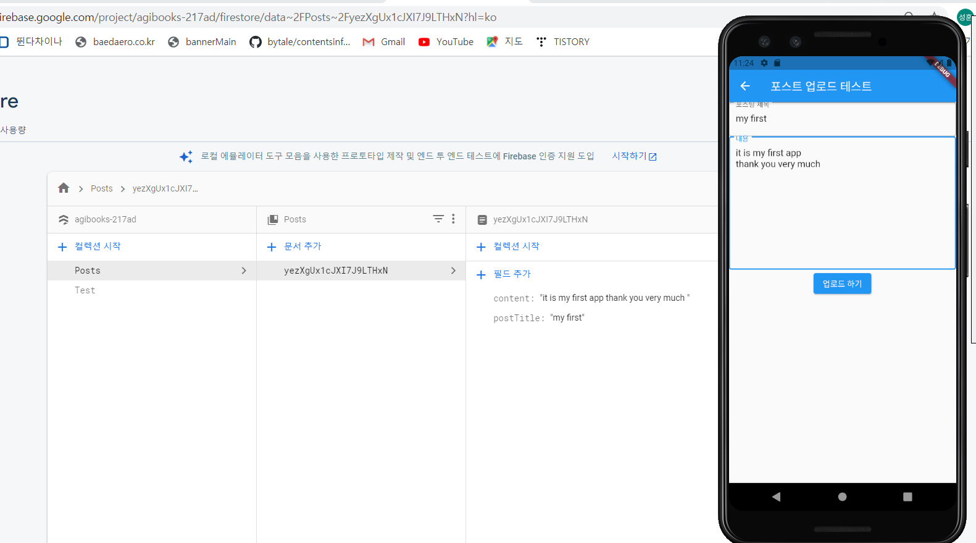Open the baedaero.co.kr bookmark
The image size is (976, 543).
pyautogui.click(x=115, y=42)
